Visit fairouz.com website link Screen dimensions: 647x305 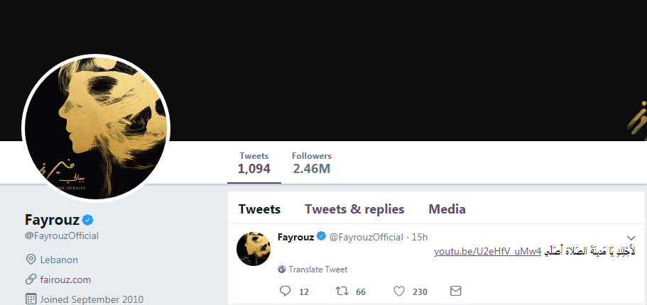point(66,279)
